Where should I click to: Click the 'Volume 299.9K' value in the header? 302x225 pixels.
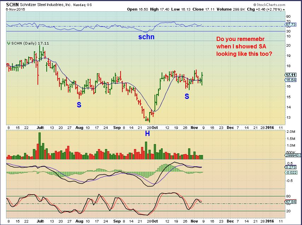tap(231, 9)
